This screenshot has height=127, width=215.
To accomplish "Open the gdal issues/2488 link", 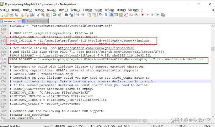I will (96, 48).
